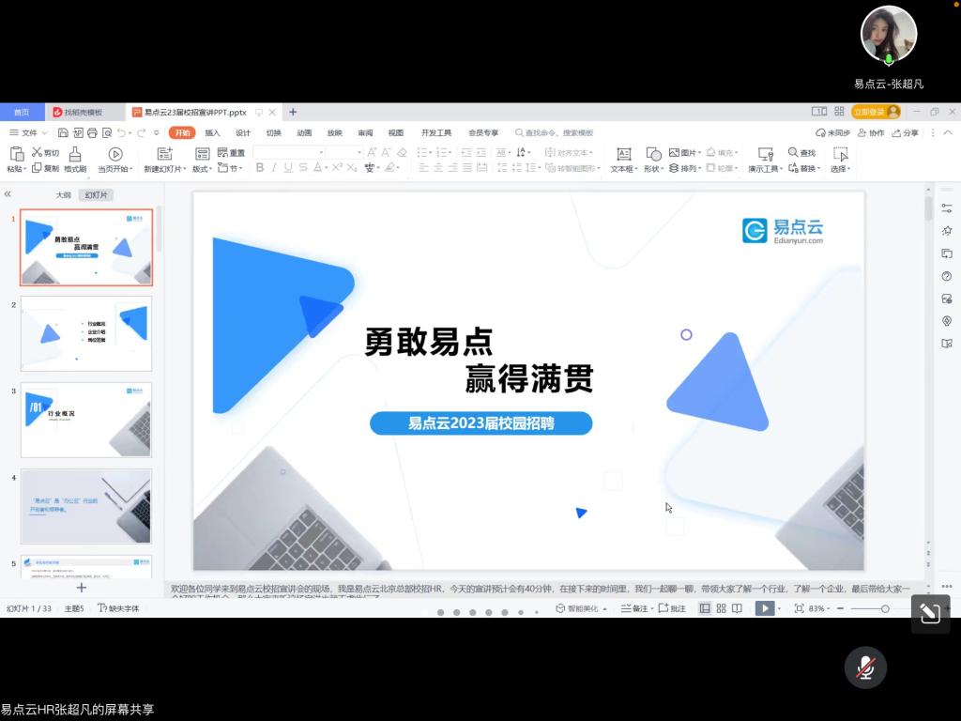Open the font size dropdown
Image resolution: width=961 pixels, height=721 pixels.
pyautogui.click(x=359, y=152)
